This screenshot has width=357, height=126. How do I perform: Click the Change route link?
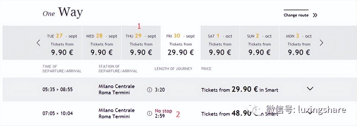coord(296,15)
